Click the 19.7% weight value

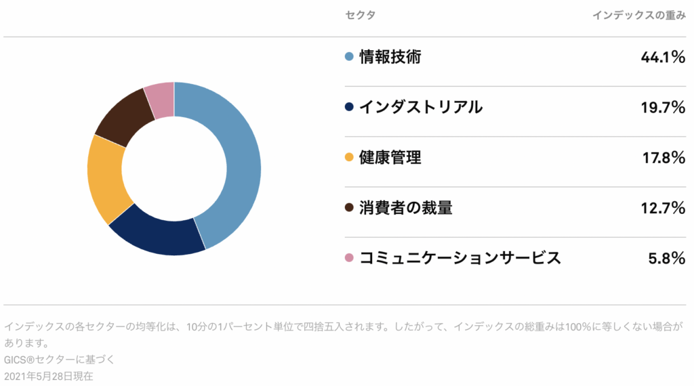[x=663, y=108]
